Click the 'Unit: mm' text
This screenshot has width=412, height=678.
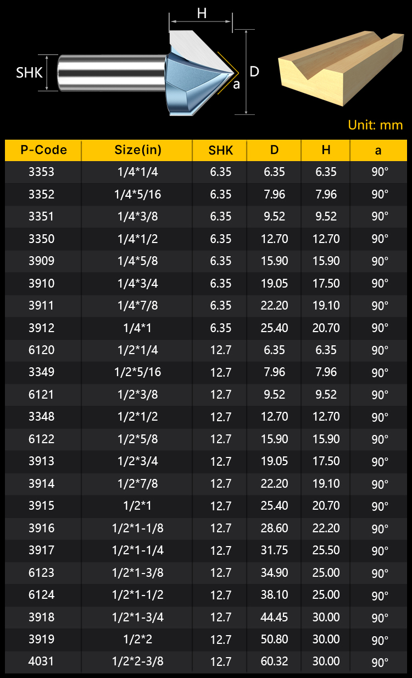coord(375,125)
